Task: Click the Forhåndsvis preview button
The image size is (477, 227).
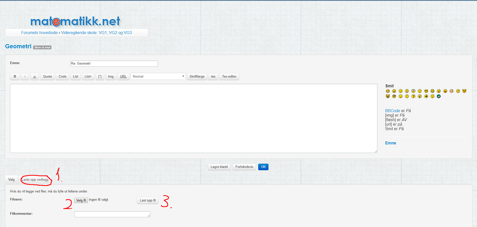Action: pyautogui.click(x=244, y=167)
